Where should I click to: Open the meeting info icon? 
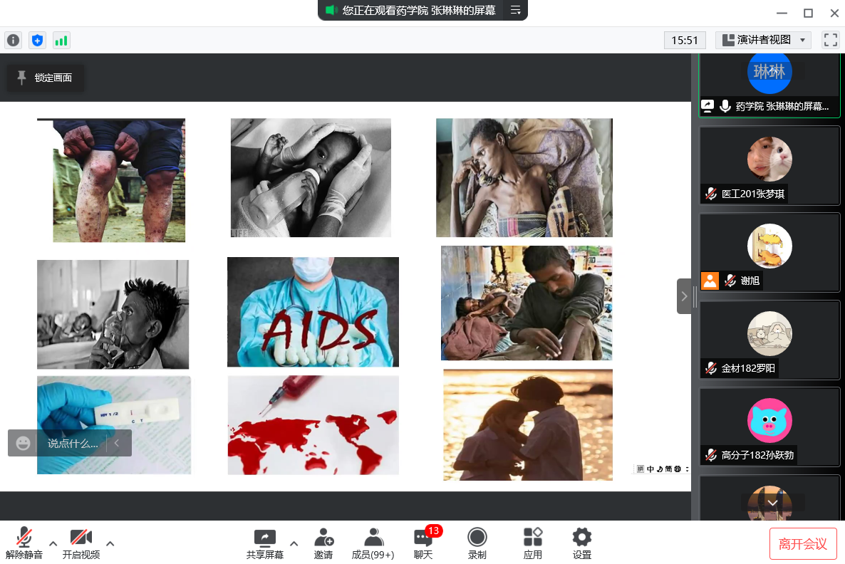(x=13, y=41)
